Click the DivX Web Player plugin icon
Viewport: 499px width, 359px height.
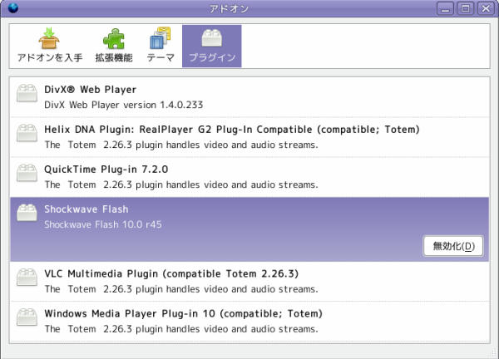point(27,93)
